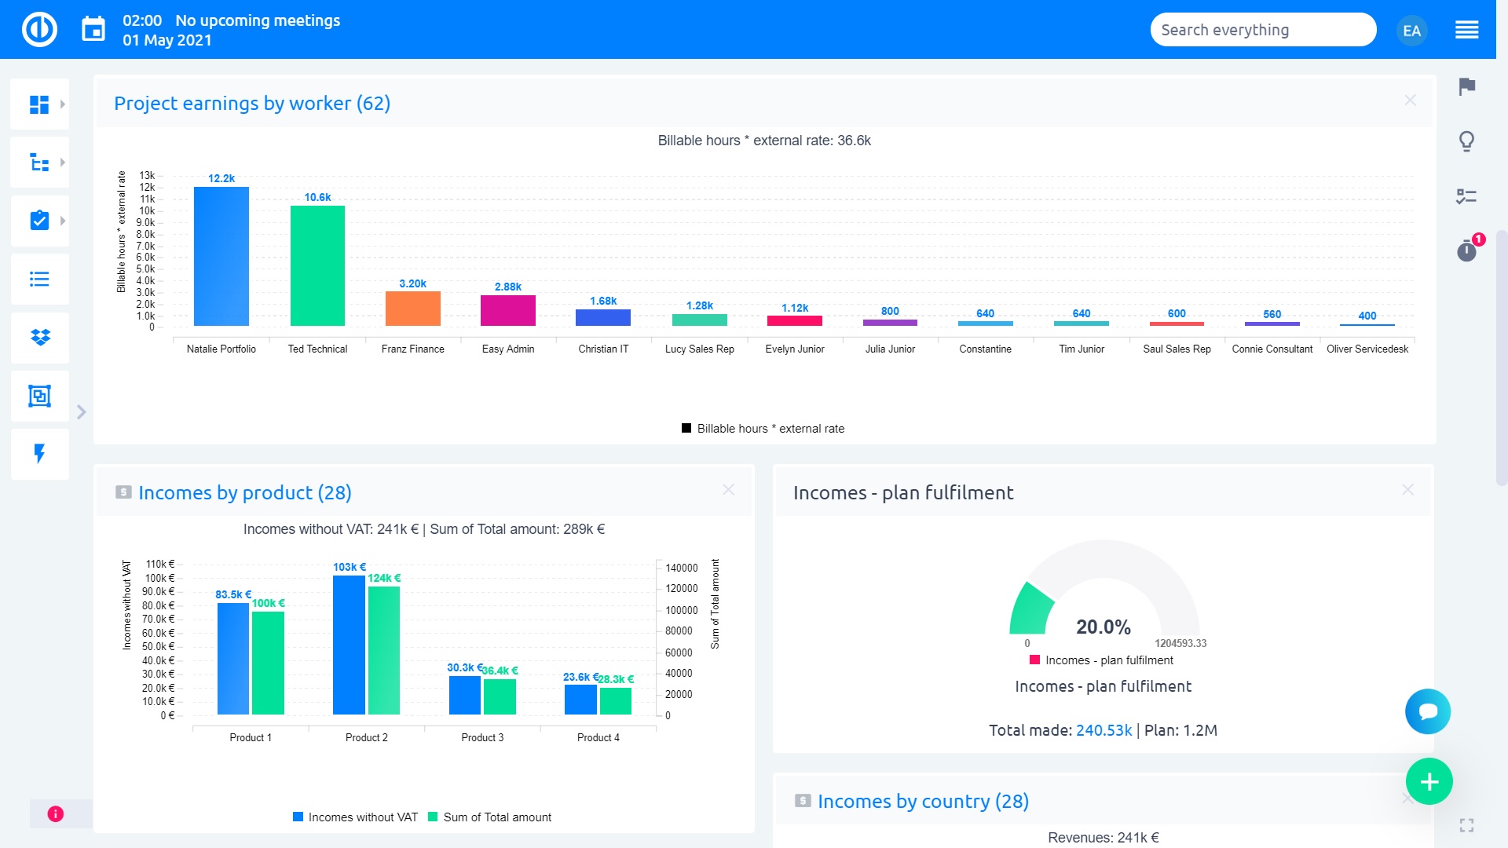Viewport: 1508px width, 848px height.
Task: Select the projects board icon
Action: (39, 397)
